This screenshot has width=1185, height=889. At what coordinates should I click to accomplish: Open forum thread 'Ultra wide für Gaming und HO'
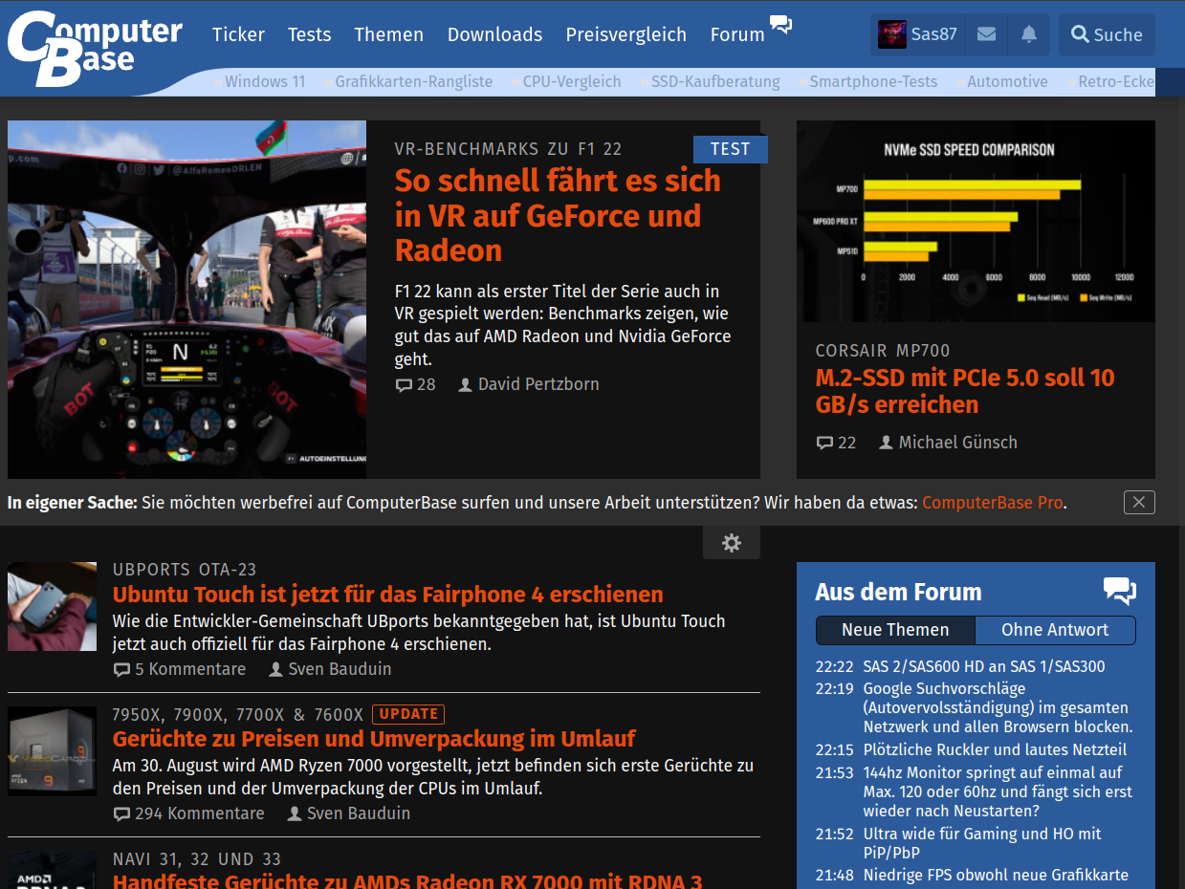(982, 843)
